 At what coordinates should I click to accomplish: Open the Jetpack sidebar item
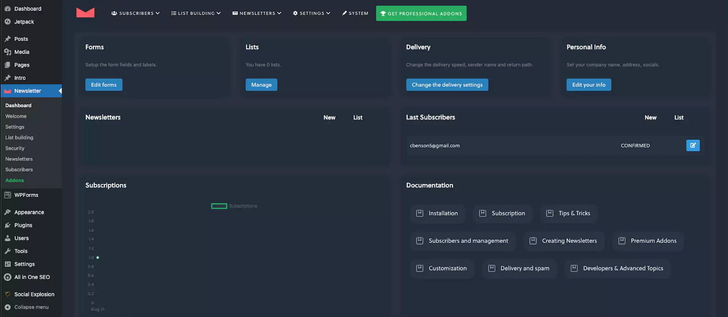tap(24, 22)
